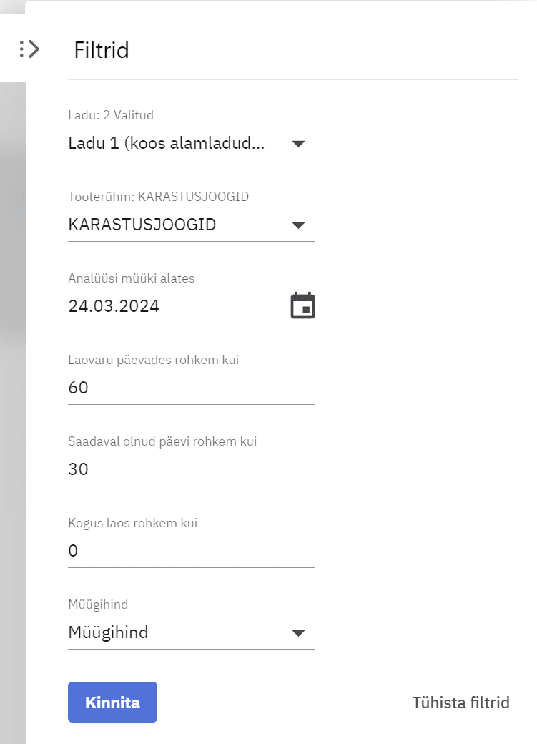The image size is (537, 744).
Task: Click the 'Ladu 1 (koos alamladud...' selected value
Action: tap(167, 143)
